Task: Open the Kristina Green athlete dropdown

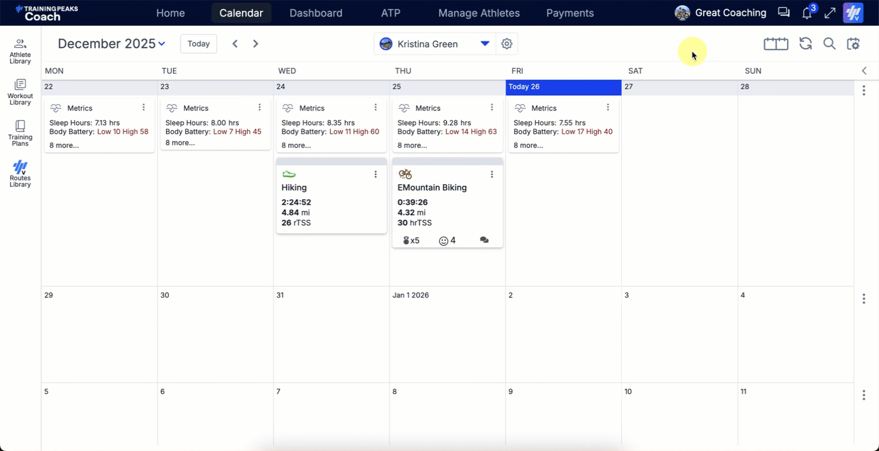Action: click(x=485, y=44)
